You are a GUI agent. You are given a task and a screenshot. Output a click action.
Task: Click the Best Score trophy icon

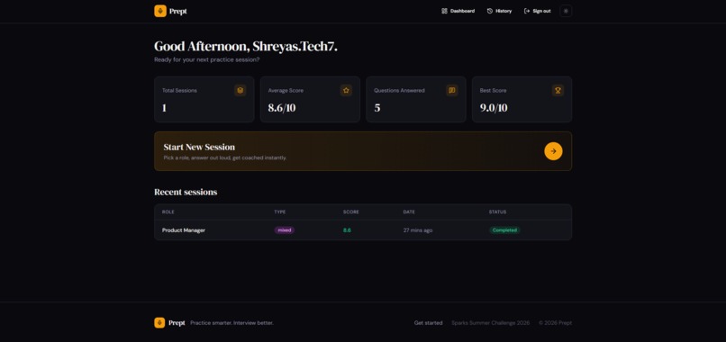558,90
